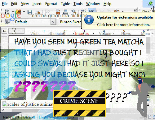Click the horizontal scrollbar left arrow
Image resolution: width=155 pixels, height=120 pixels.
point(3,110)
